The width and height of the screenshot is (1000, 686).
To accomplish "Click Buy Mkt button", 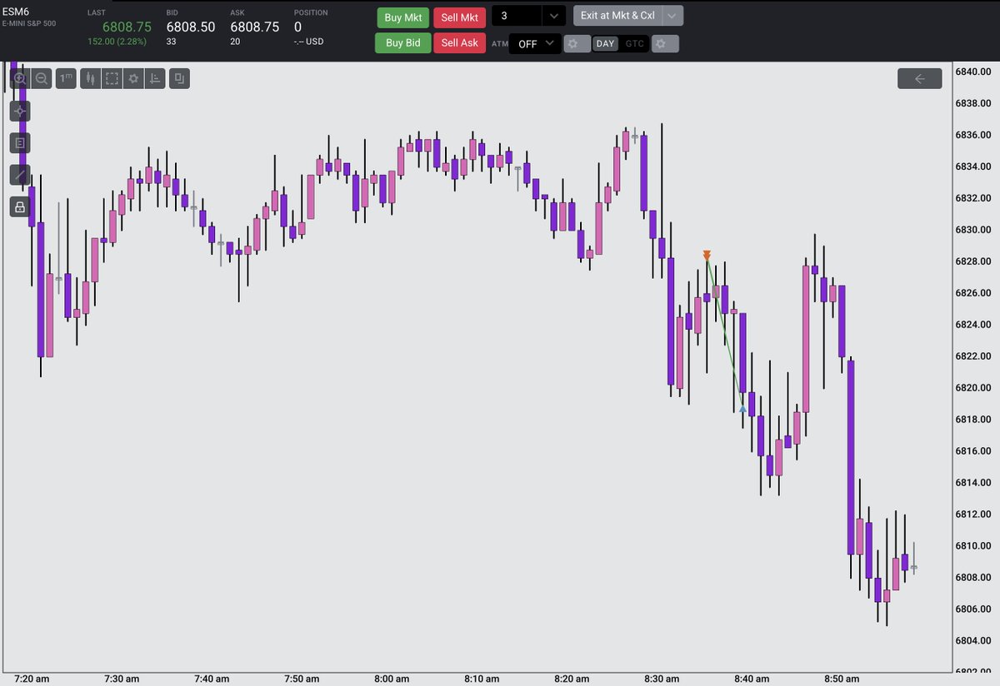I will click(x=403, y=17).
